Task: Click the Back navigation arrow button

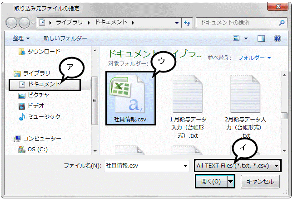Action: (x=12, y=23)
